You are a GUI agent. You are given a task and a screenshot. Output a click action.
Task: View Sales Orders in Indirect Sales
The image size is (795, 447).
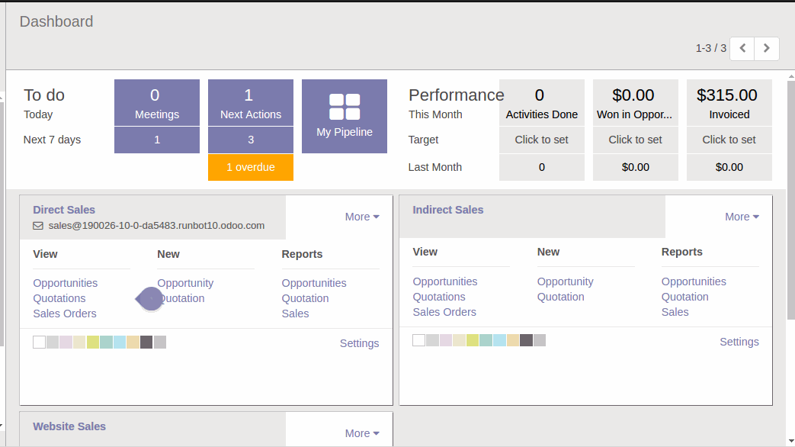tap(444, 312)
